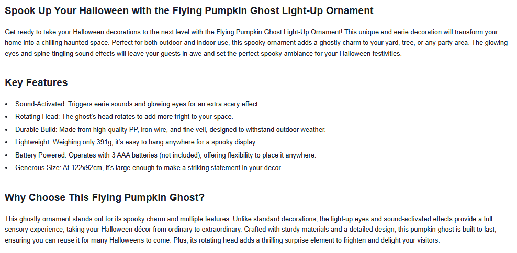Click the bullet marker beside "Durable Build"

coord(6,130)
